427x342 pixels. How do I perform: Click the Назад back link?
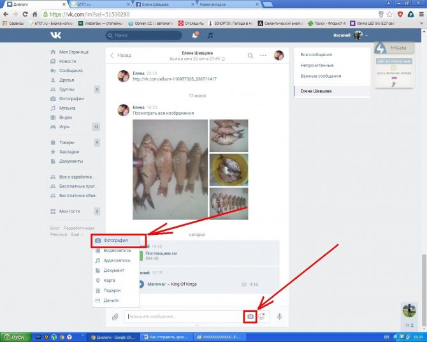(x=121, y=56)
